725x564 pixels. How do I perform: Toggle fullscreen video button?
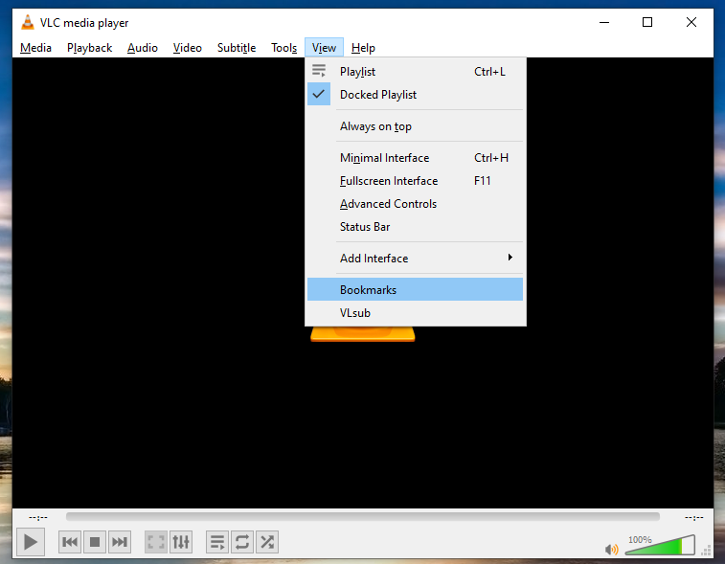[x=156, y=542]
